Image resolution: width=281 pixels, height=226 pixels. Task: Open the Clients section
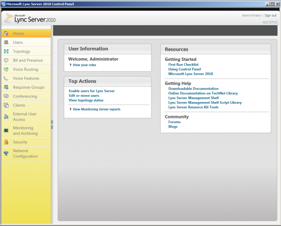click(x=26, y=105)
